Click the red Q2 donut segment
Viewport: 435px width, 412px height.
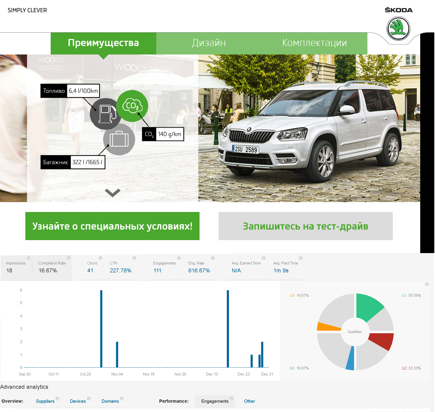pos(382,341)
